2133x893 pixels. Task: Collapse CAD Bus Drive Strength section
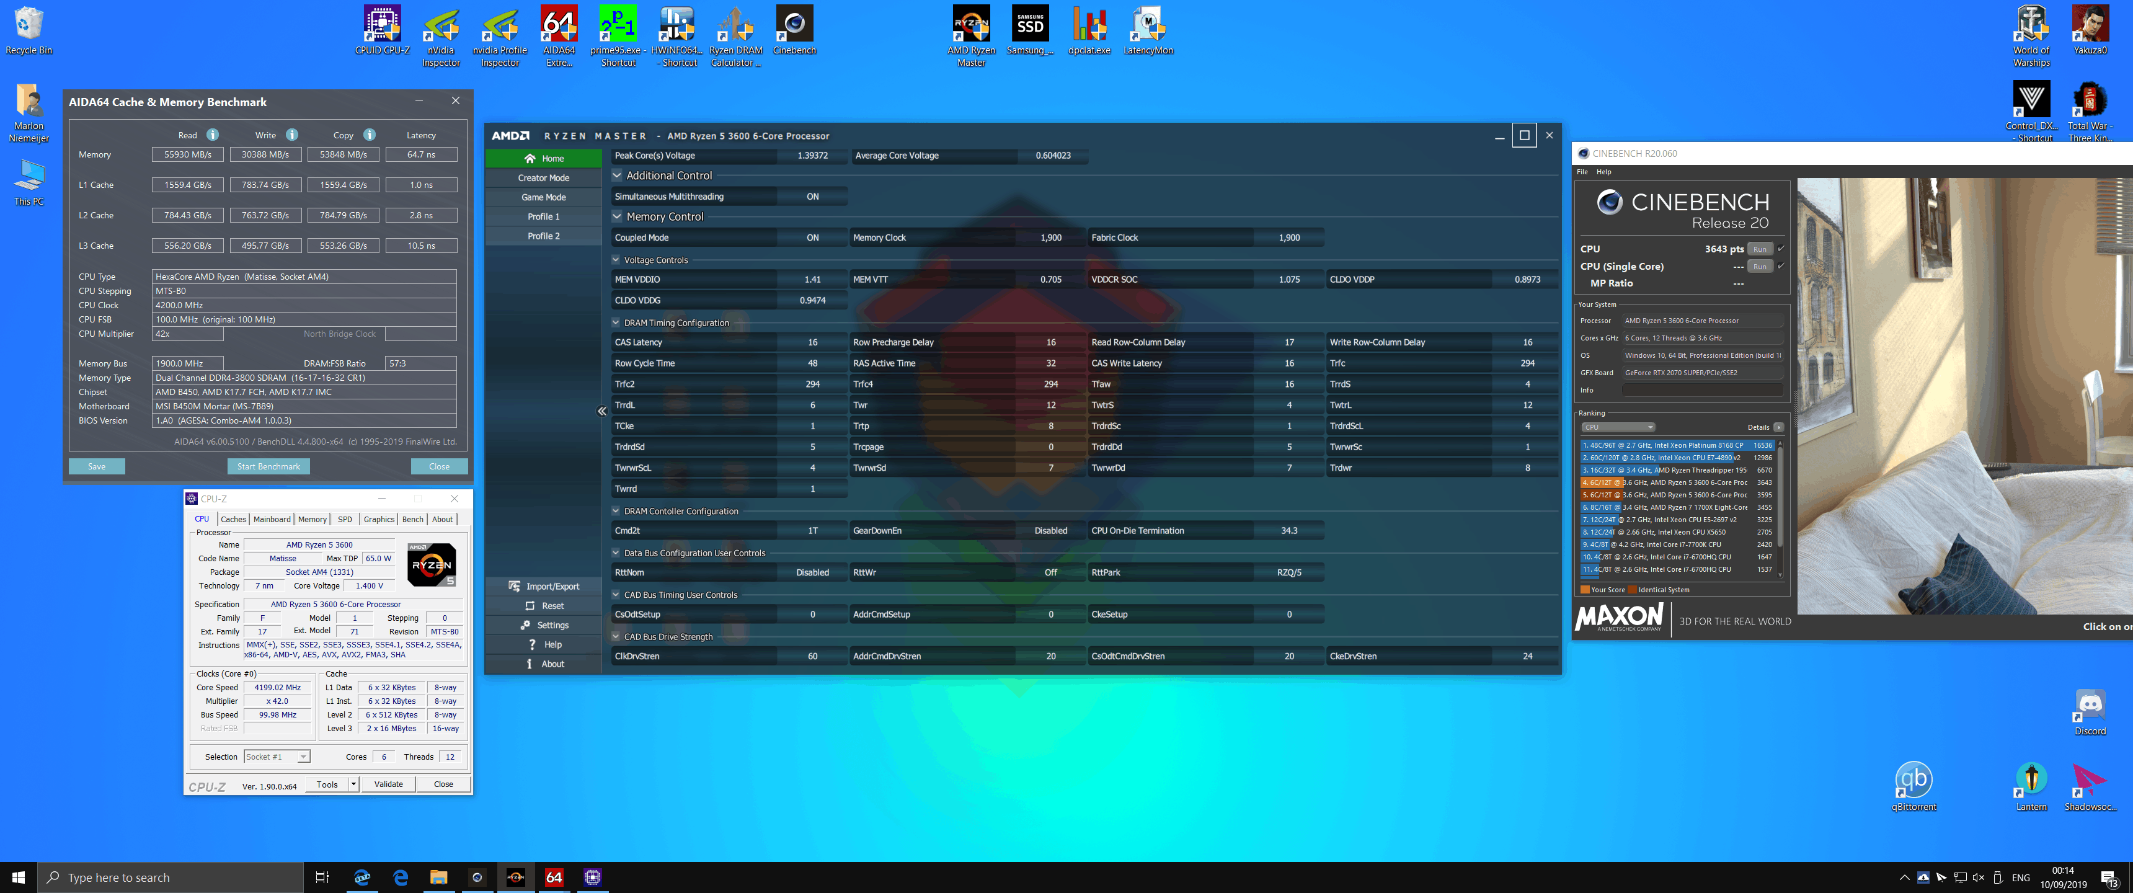(x=616, y=637)
